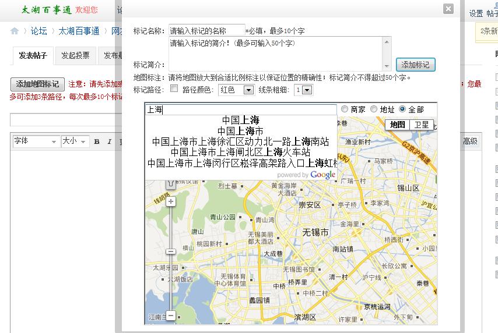Screen dimensions: 498x333
Task: Toggle italic formatting in editor
Action: coord(110,141)
